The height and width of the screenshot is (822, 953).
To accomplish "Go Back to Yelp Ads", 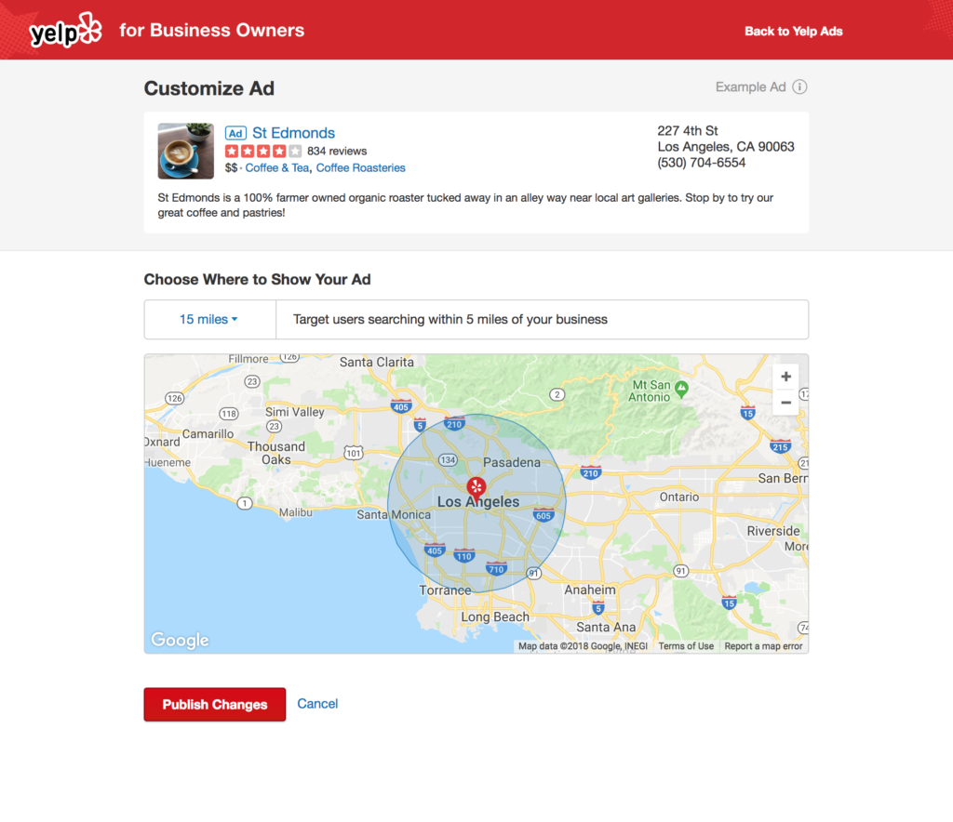I will tap(793, 31).
